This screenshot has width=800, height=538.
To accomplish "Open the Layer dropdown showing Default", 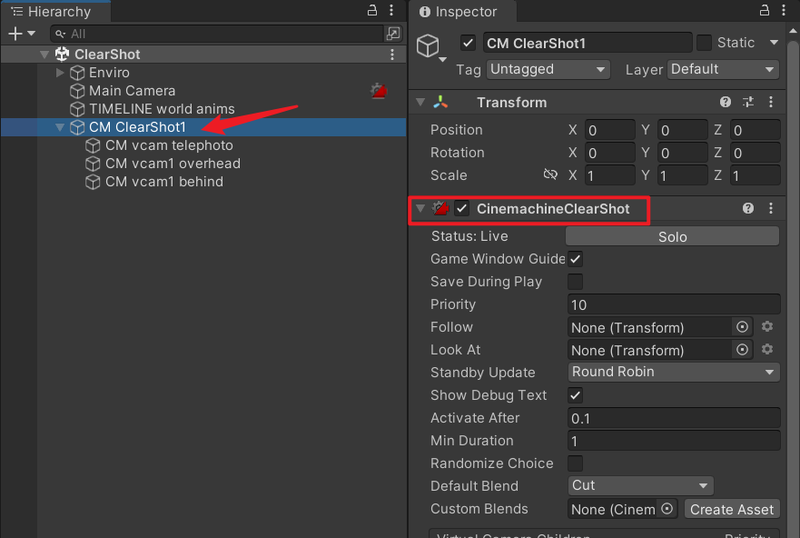I will (723, 69).
